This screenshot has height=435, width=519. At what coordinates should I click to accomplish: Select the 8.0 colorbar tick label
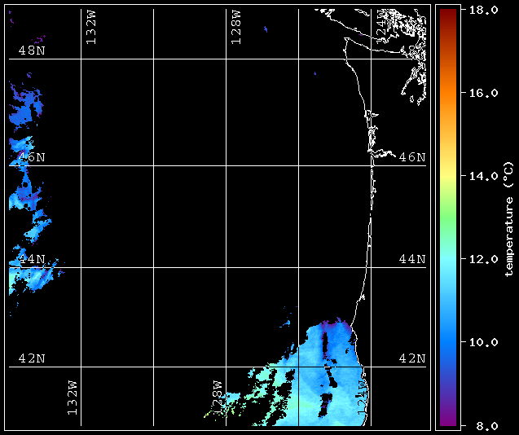pos(479,424)
